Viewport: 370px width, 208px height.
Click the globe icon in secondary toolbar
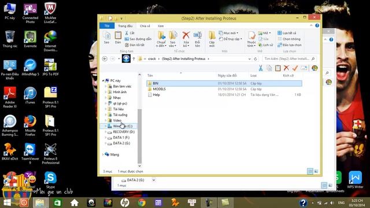(314, 68)
